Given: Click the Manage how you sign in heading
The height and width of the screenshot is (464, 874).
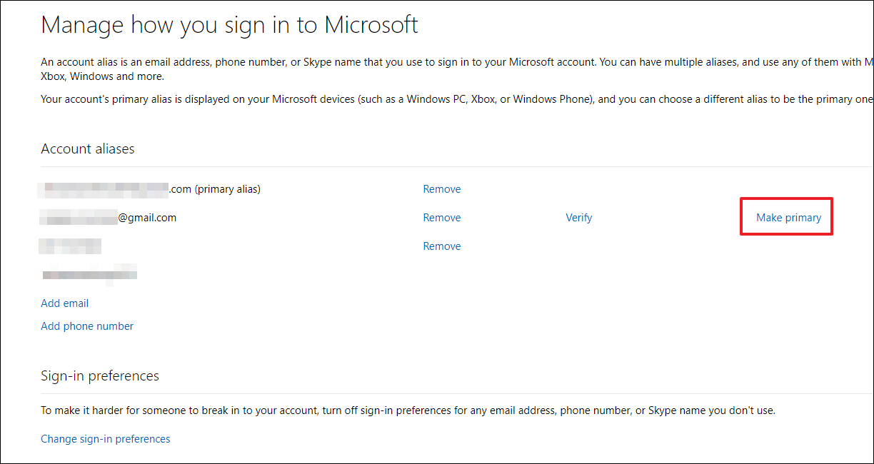Looking at the screenshot, I should point(229,24).
